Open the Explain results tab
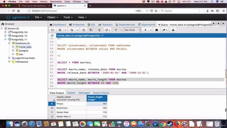227x128 pixels. [71, 93]
